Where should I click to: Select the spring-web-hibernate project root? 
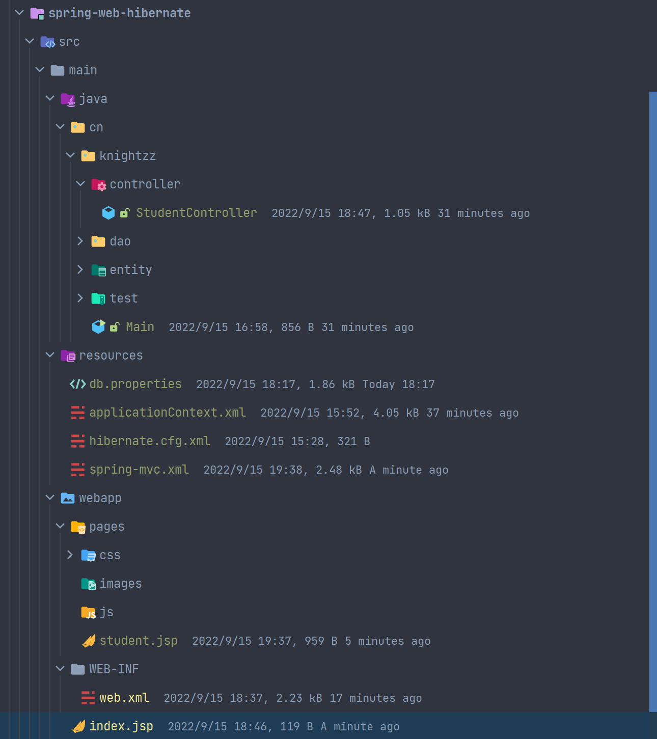pos(119,13)
